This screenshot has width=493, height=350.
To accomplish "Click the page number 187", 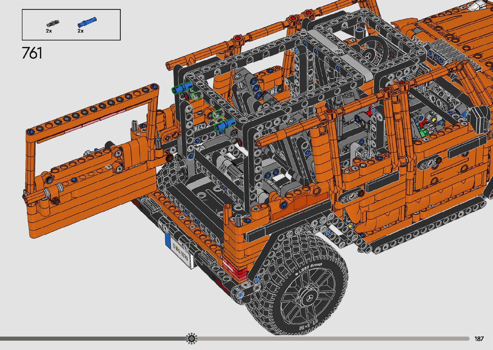I will 479,339.
